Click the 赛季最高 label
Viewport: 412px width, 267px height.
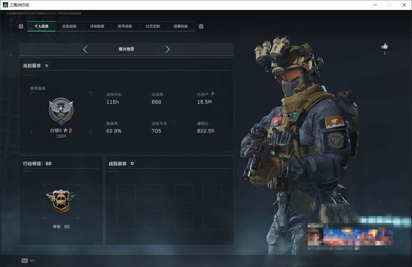pos(38,88)
